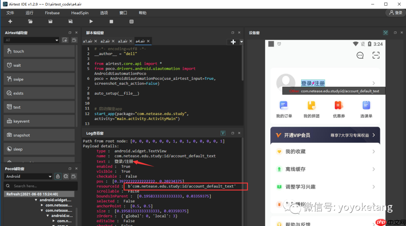
Task: Refresh the Poco UI hierarchy
Action: pyautogui.click(x=65, y=176)
